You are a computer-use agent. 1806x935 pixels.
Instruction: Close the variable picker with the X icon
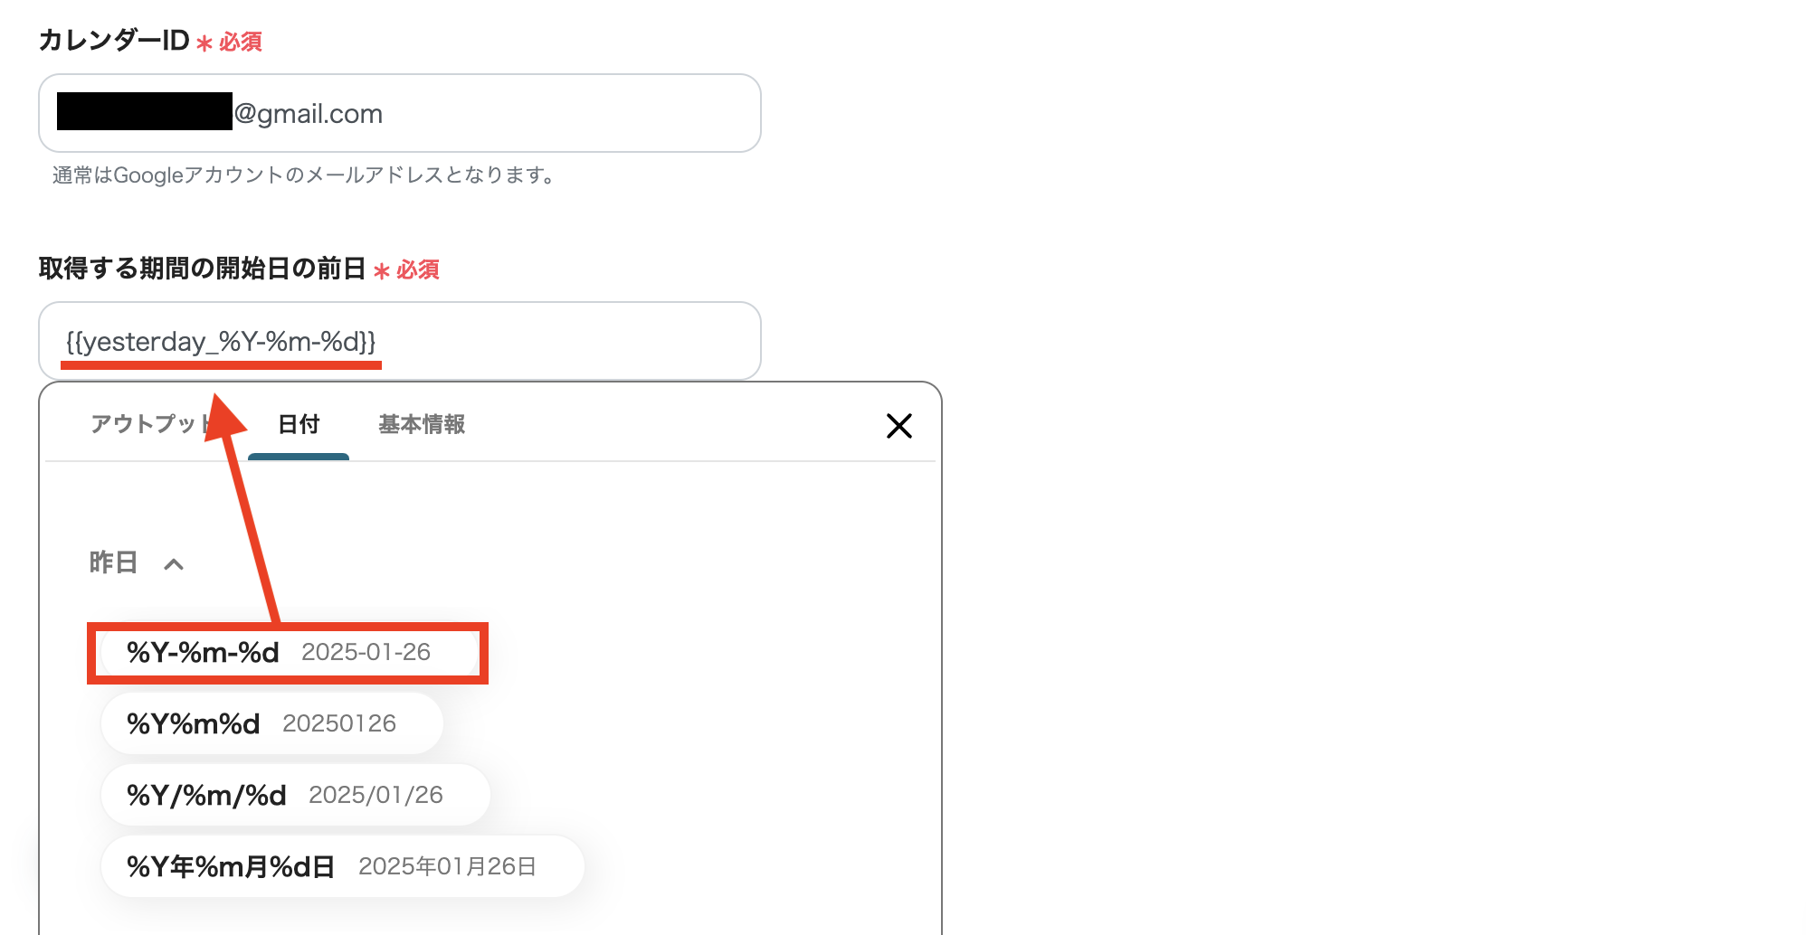click(899, 426)
